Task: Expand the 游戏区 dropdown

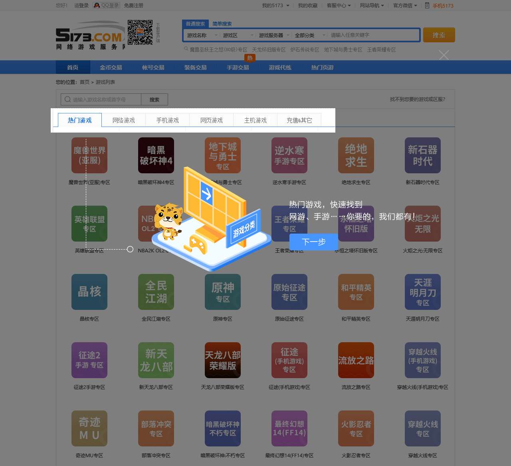Action: [238, 35]
